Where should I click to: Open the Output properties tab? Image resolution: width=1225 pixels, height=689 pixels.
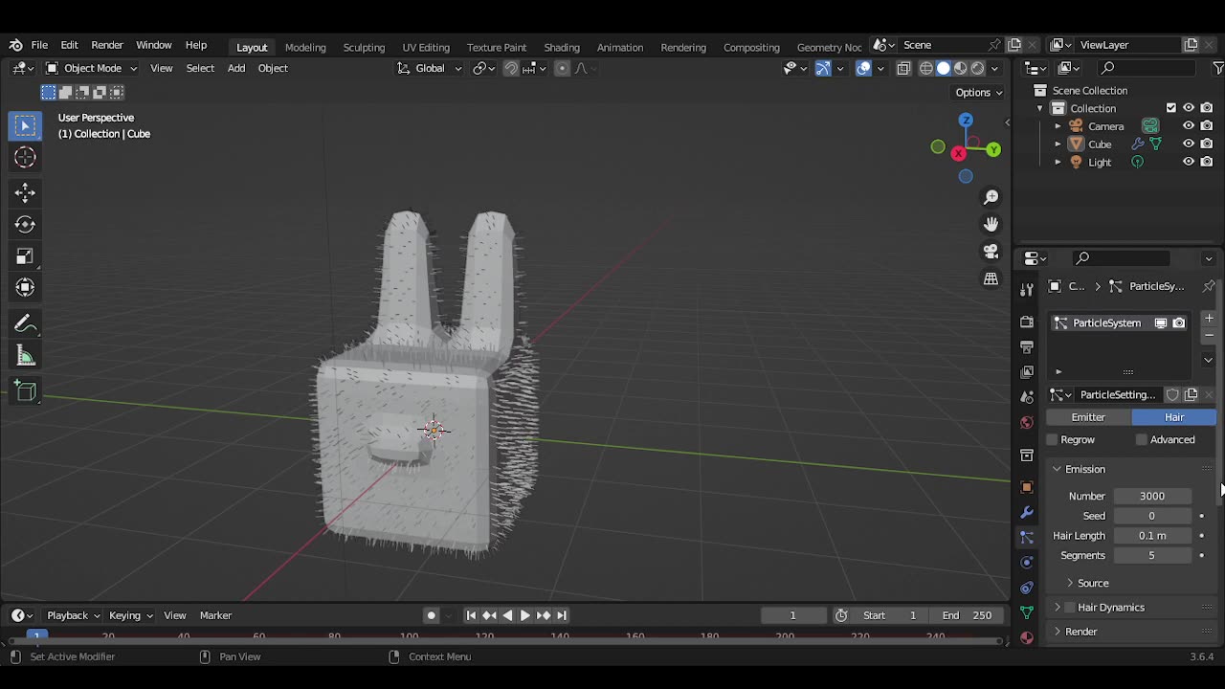(1027, 346)
